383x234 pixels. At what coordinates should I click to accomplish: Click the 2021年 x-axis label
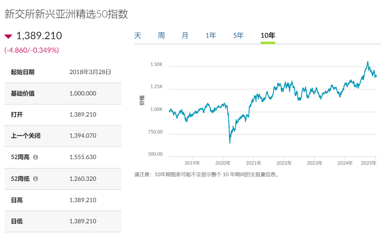pyautogui.click(x=254, y=163)
